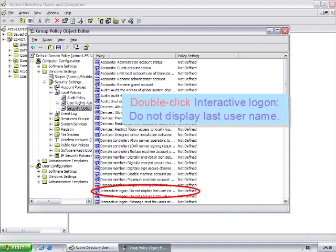
Task: Click the forward arrow in Group Policy toolbar
Action: (x=40, y=47)
